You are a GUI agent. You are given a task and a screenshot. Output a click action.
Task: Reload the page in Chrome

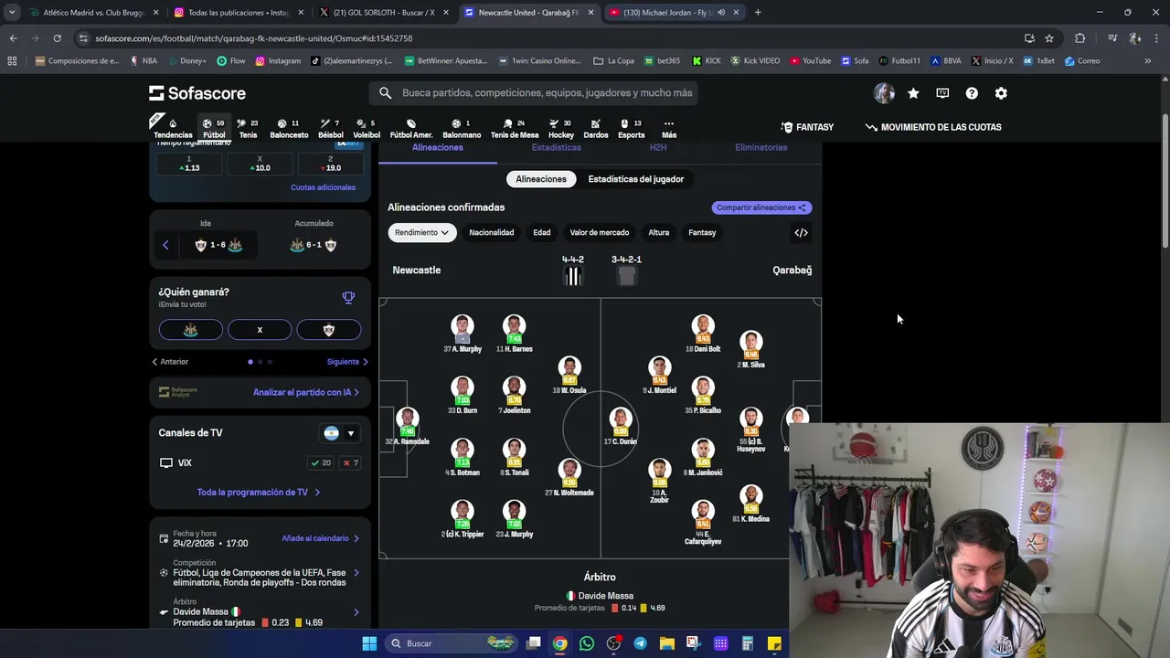(57, 38)
